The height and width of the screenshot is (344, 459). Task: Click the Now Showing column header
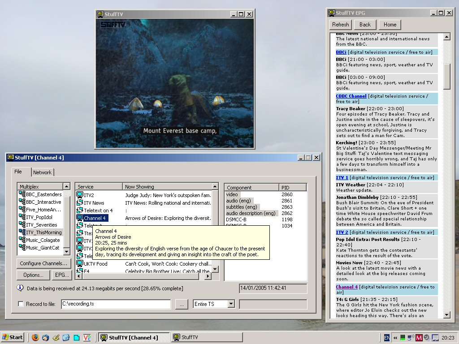coord(167,187)
